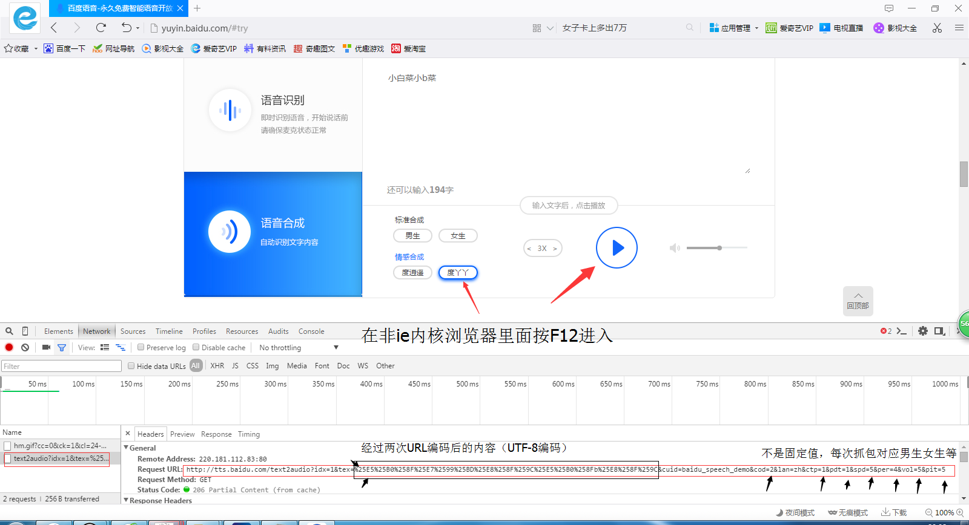This screenshot has width=969, height=525.
Task: Click the red record network log button
Action: [x=9, y=347]
